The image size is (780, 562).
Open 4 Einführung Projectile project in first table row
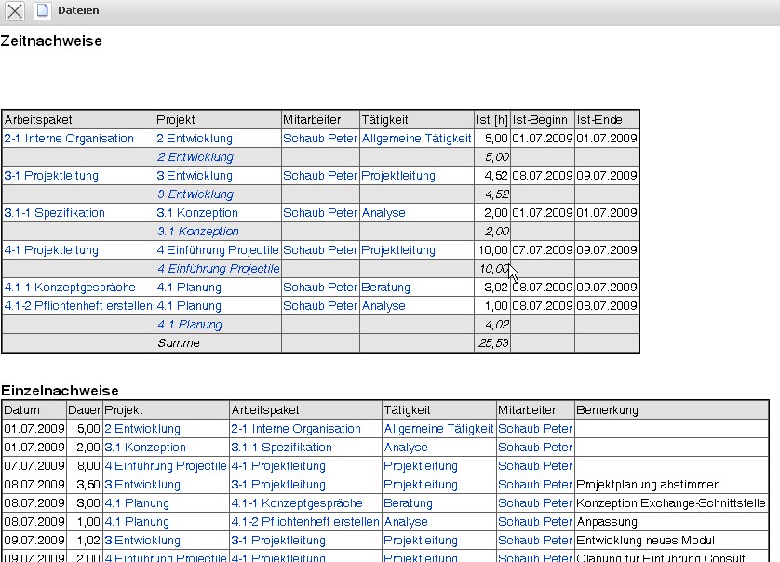(x=217, y=250)
